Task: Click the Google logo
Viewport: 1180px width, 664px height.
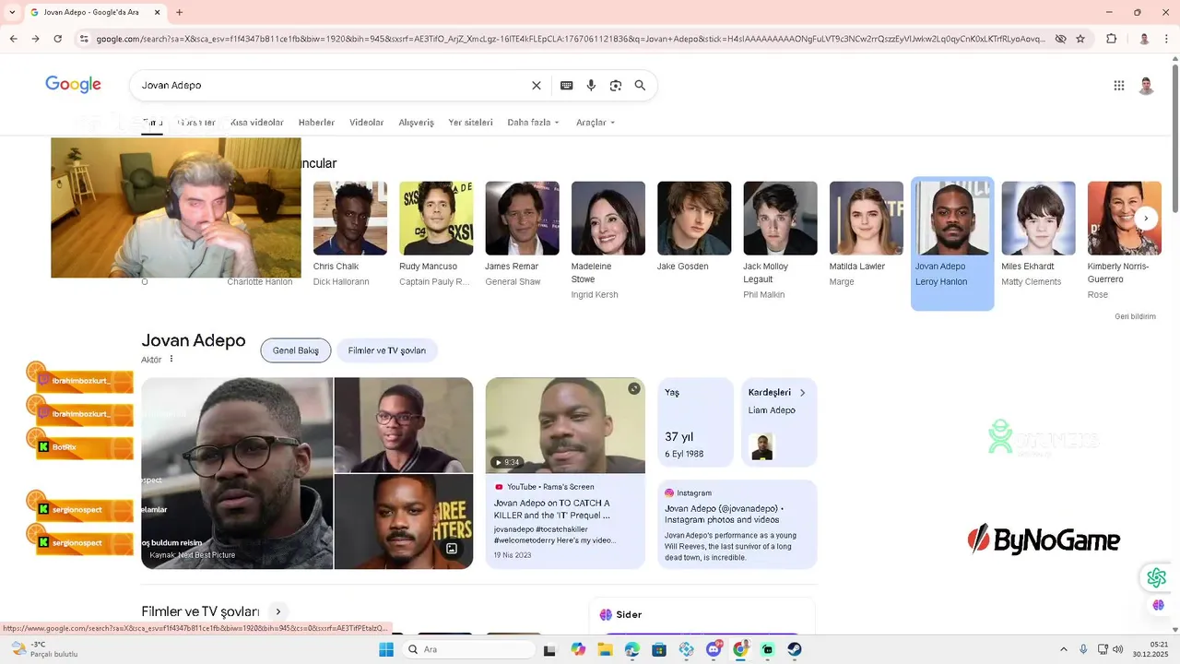Action: point(73,85)
